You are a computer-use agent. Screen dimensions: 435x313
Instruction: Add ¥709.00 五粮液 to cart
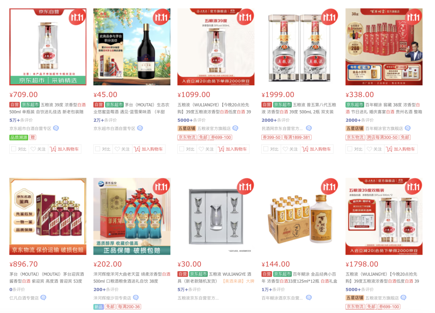[64, 149]
